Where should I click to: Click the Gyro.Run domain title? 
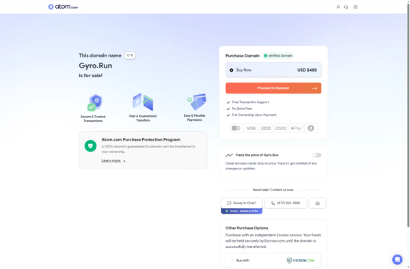(x=96, y=66)
